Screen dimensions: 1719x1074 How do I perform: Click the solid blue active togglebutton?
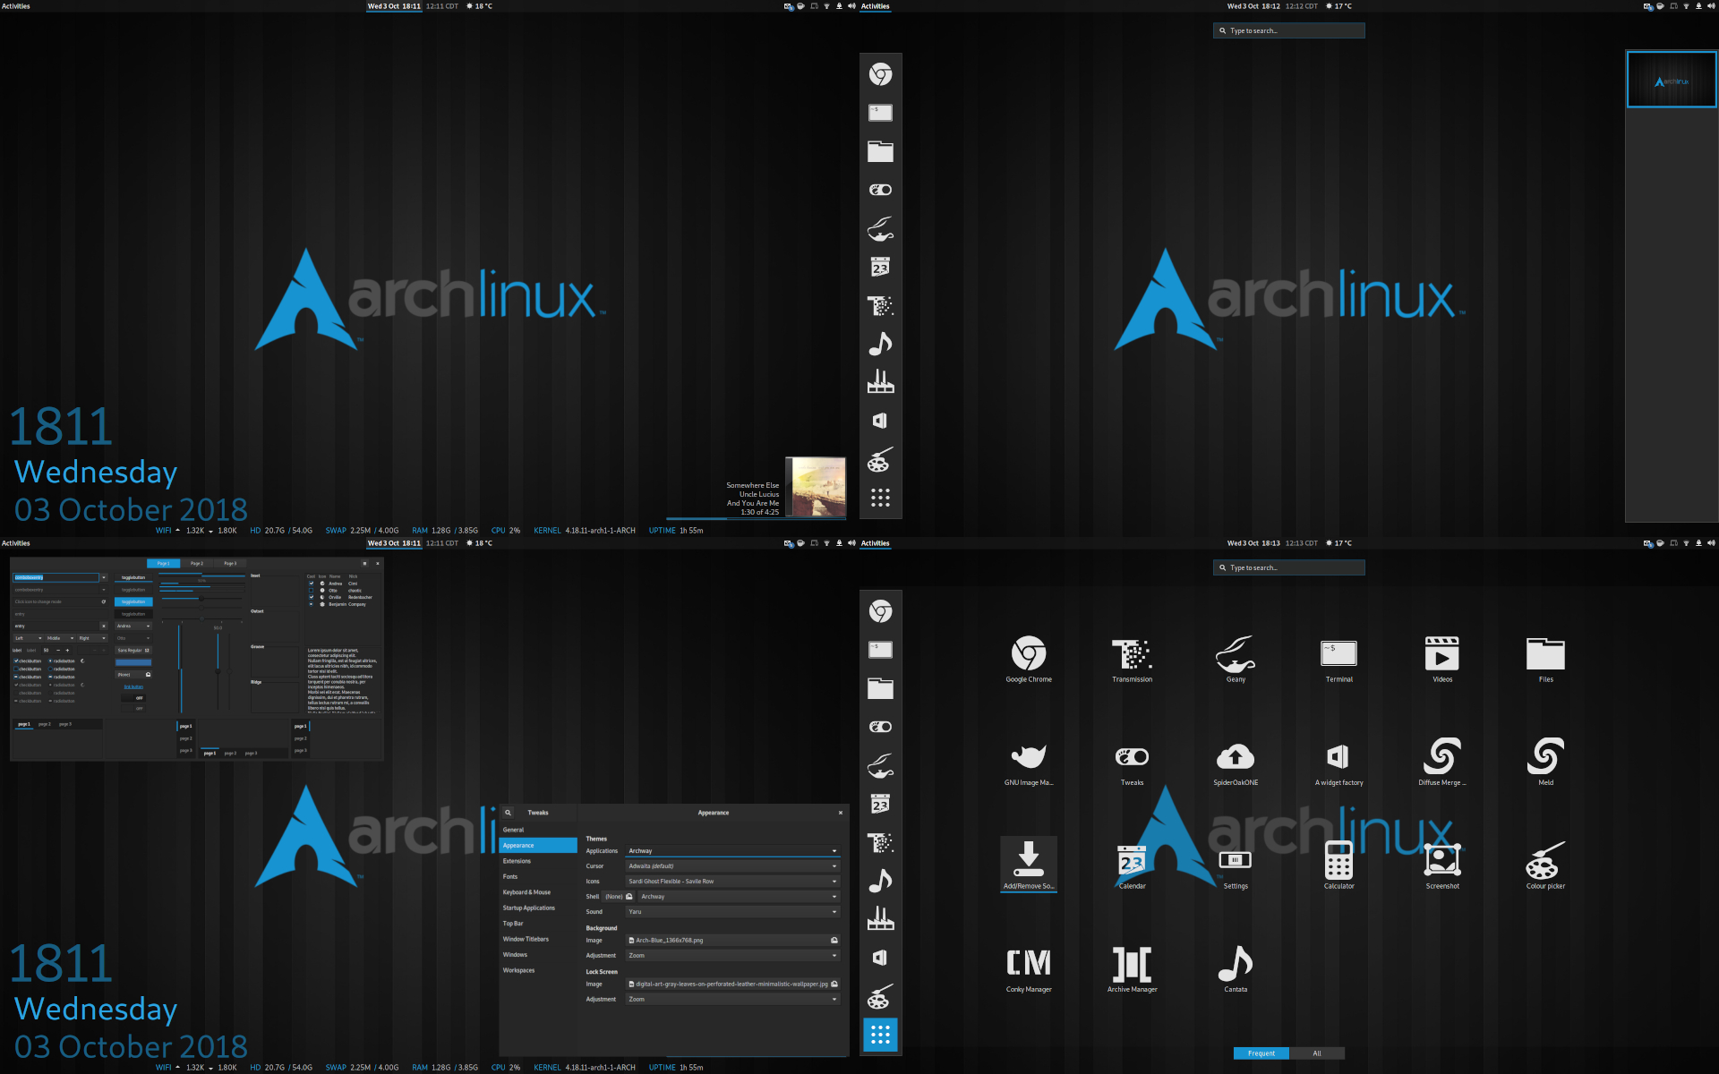click(133, 601)
